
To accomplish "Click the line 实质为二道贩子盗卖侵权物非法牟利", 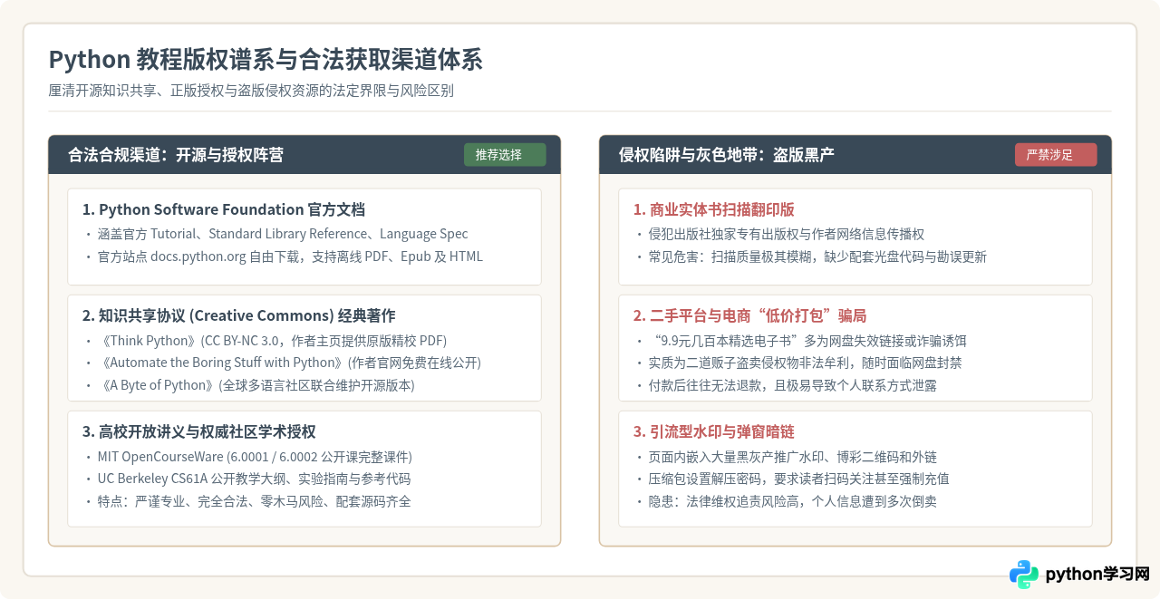I will tap(806, 363).
